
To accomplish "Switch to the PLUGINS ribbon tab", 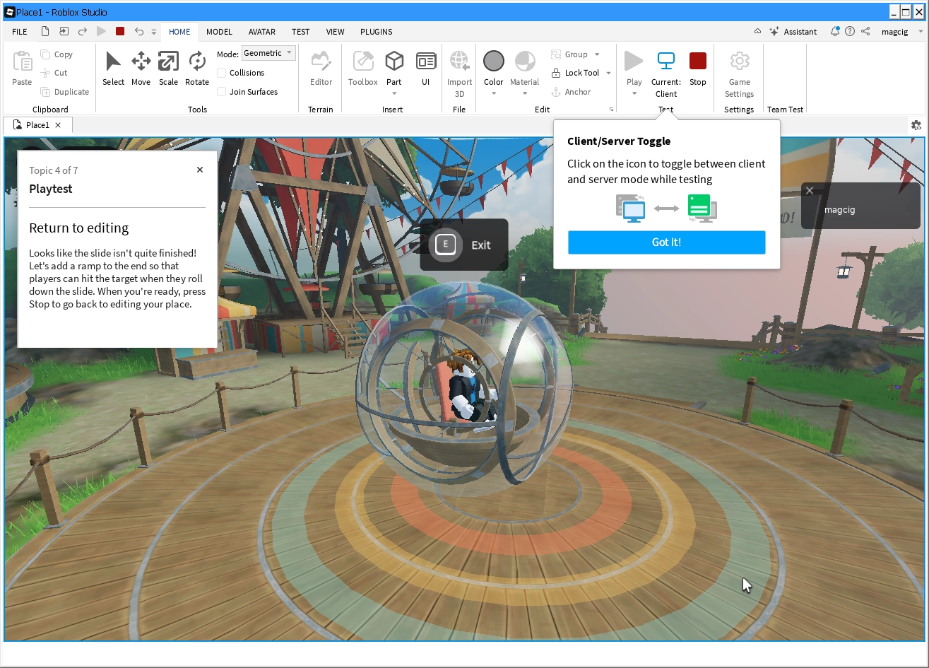I will pyautogui.click(x=377, y=32).
